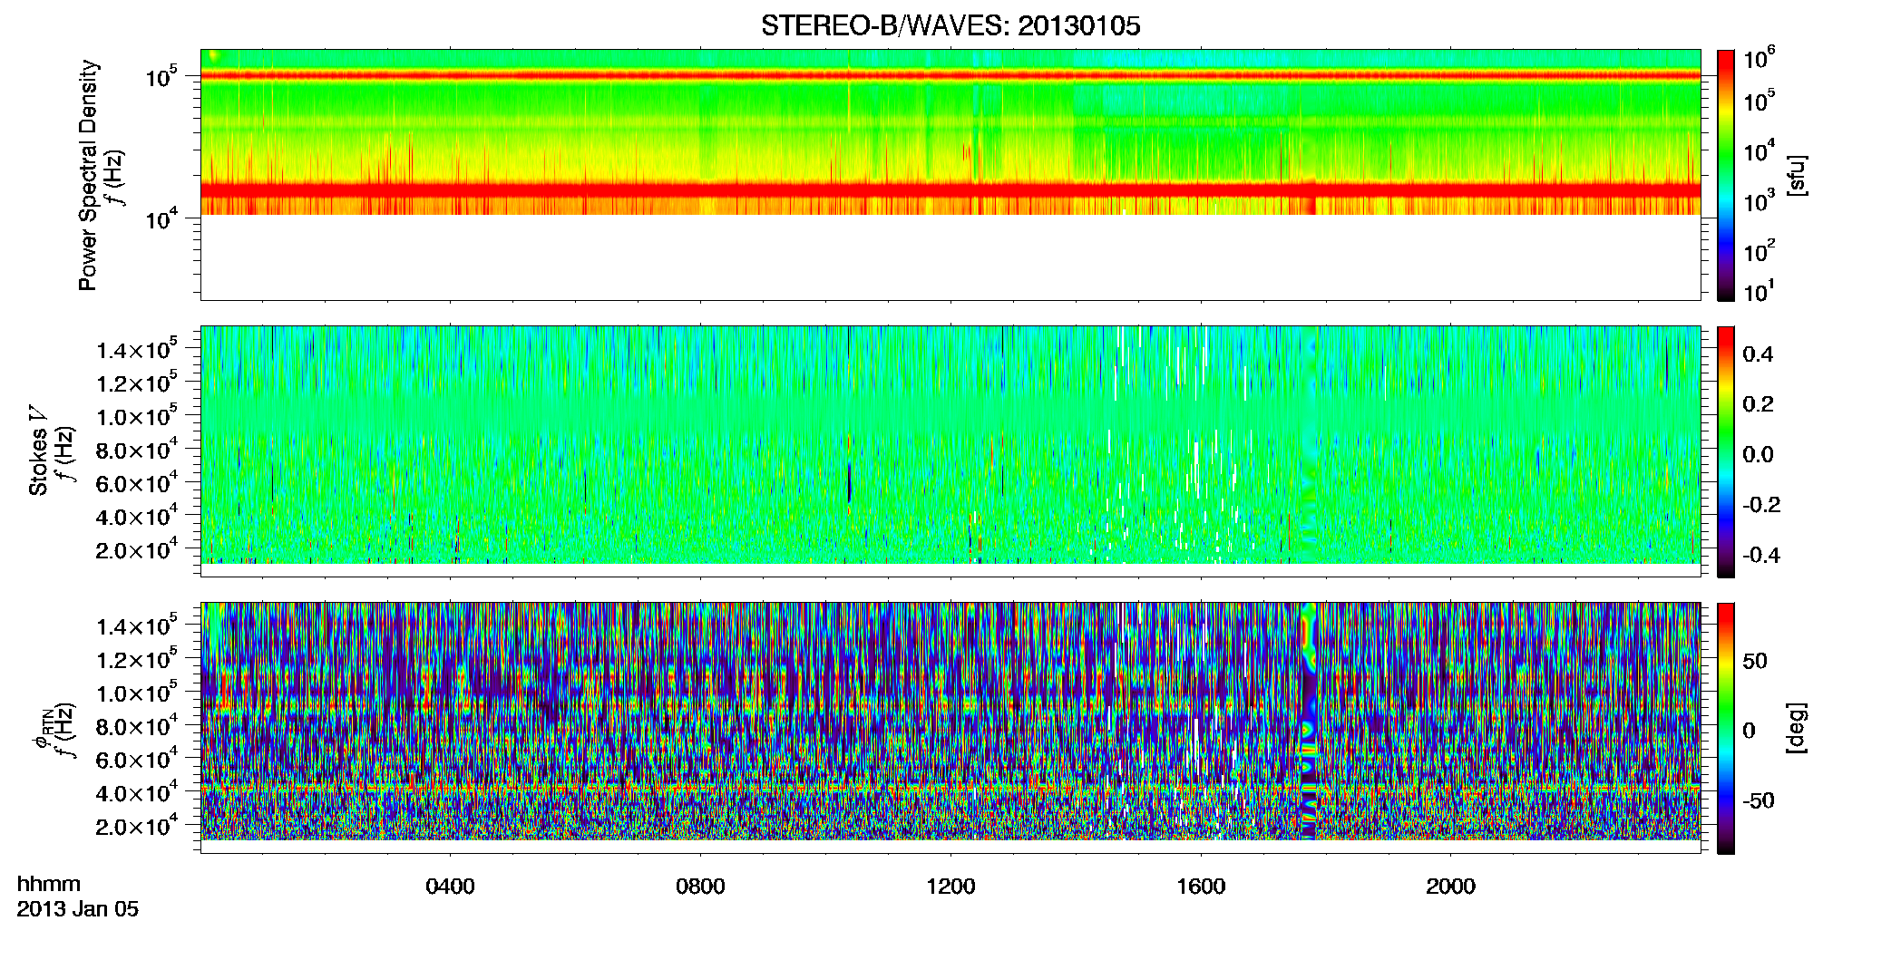Click the -50 label on degree colorbar
Viewport: 1901px width, 979px height.
(x=1759, y=801)
